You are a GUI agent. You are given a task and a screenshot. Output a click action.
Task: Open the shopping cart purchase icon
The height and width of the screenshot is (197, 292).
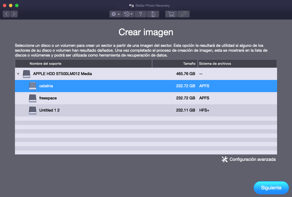click(x=171, y=14)
